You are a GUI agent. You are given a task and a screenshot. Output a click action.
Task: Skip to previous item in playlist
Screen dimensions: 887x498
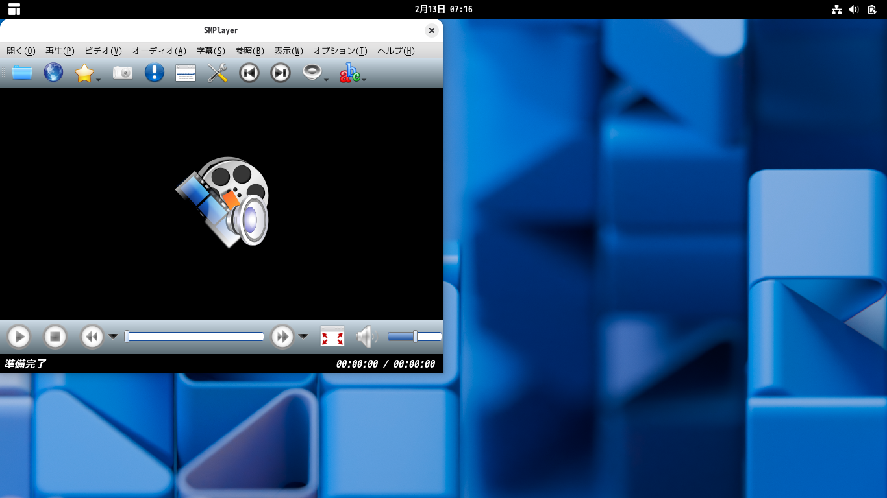(x=249, y=73)
